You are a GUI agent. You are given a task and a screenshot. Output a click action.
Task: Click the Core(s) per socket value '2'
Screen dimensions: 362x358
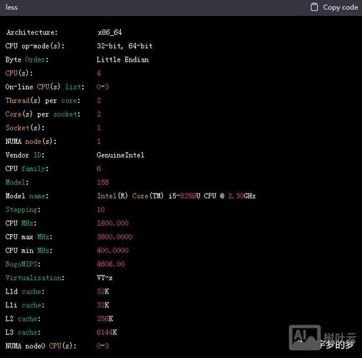[x=99, y=114]
